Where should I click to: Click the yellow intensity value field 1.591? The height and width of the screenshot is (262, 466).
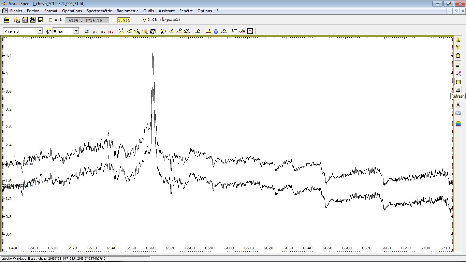click(124, 20)
